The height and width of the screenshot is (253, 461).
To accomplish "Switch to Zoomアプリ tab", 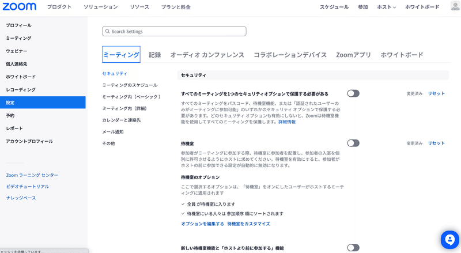I will point(353,55).
